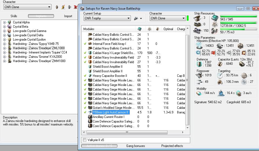259x151 pixels.
Task: Toggle the Gotan's Modified Siege Missile checkmark
Action: (x=85, y=107)
